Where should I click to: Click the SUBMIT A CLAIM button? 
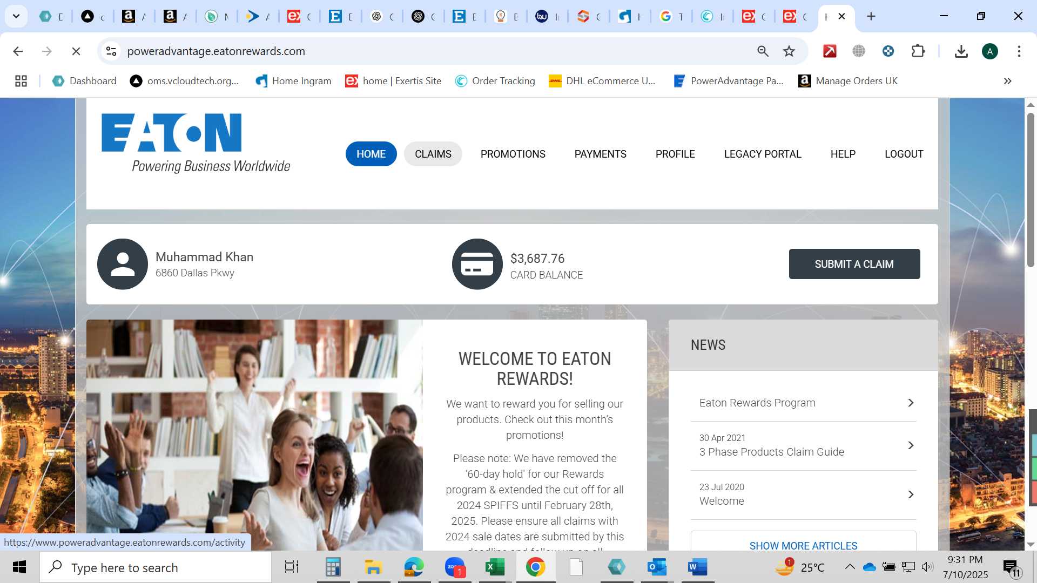point(854,264)
